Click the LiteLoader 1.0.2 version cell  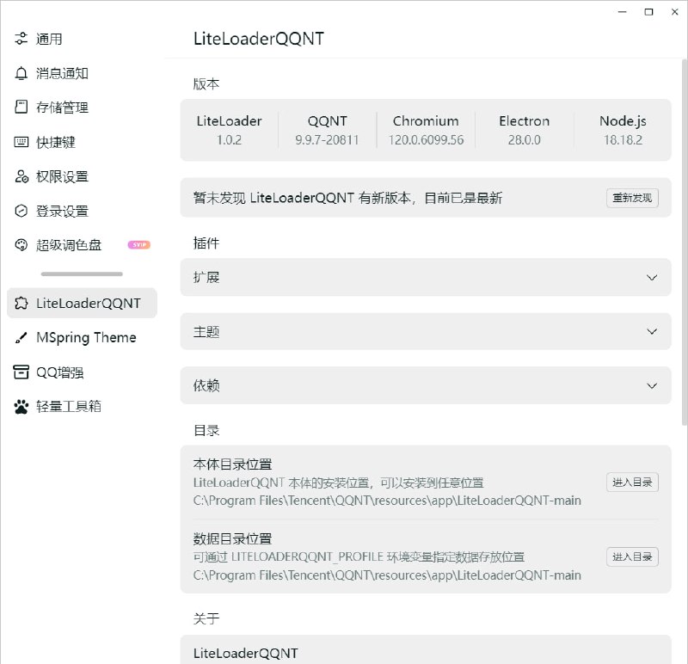click(229, 130)
